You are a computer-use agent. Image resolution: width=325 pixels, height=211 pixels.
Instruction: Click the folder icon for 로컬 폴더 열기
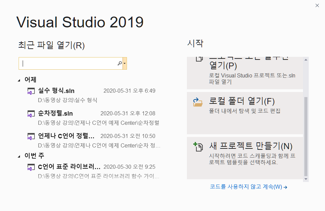point(198,102)
